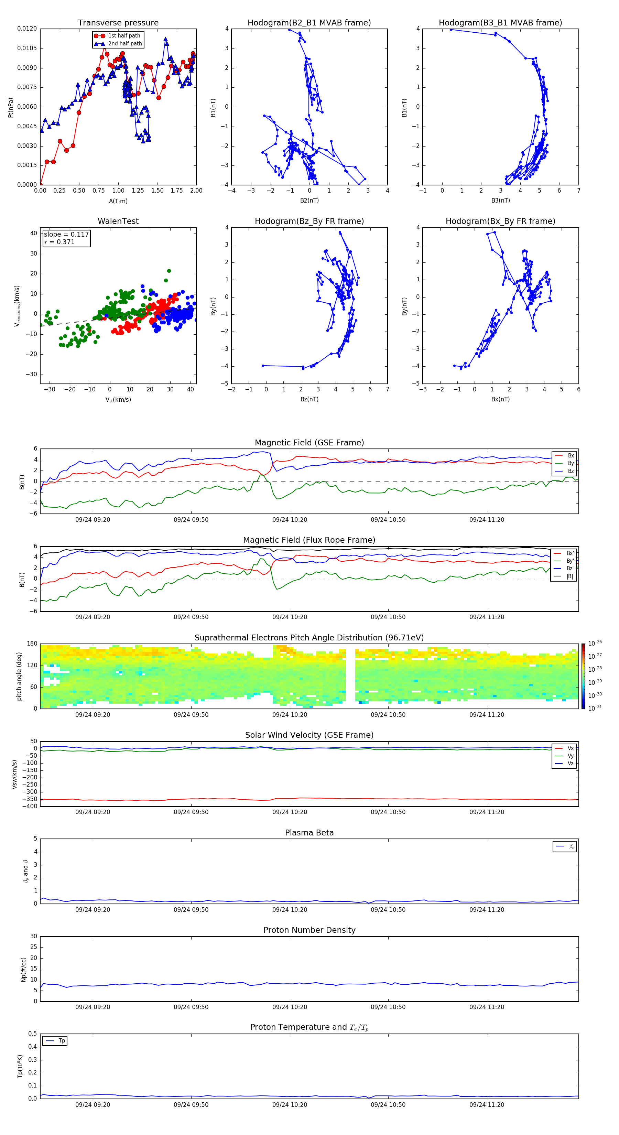619x1135 pixels.
Task: Click the "Np(#/cc)" y-axis label
Action: 23,969
